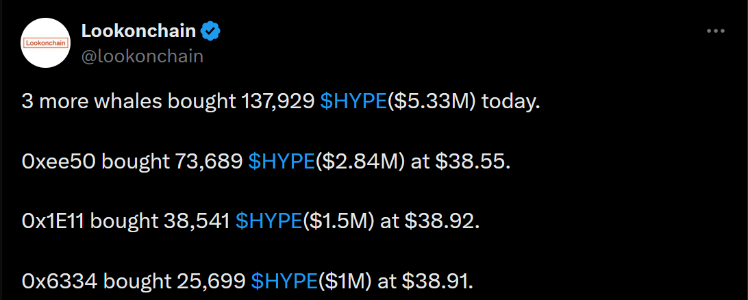The width and height of the screenshot is (748, 300).
Task: Click the $38.91 price text
Action: [x=438, y=282]
